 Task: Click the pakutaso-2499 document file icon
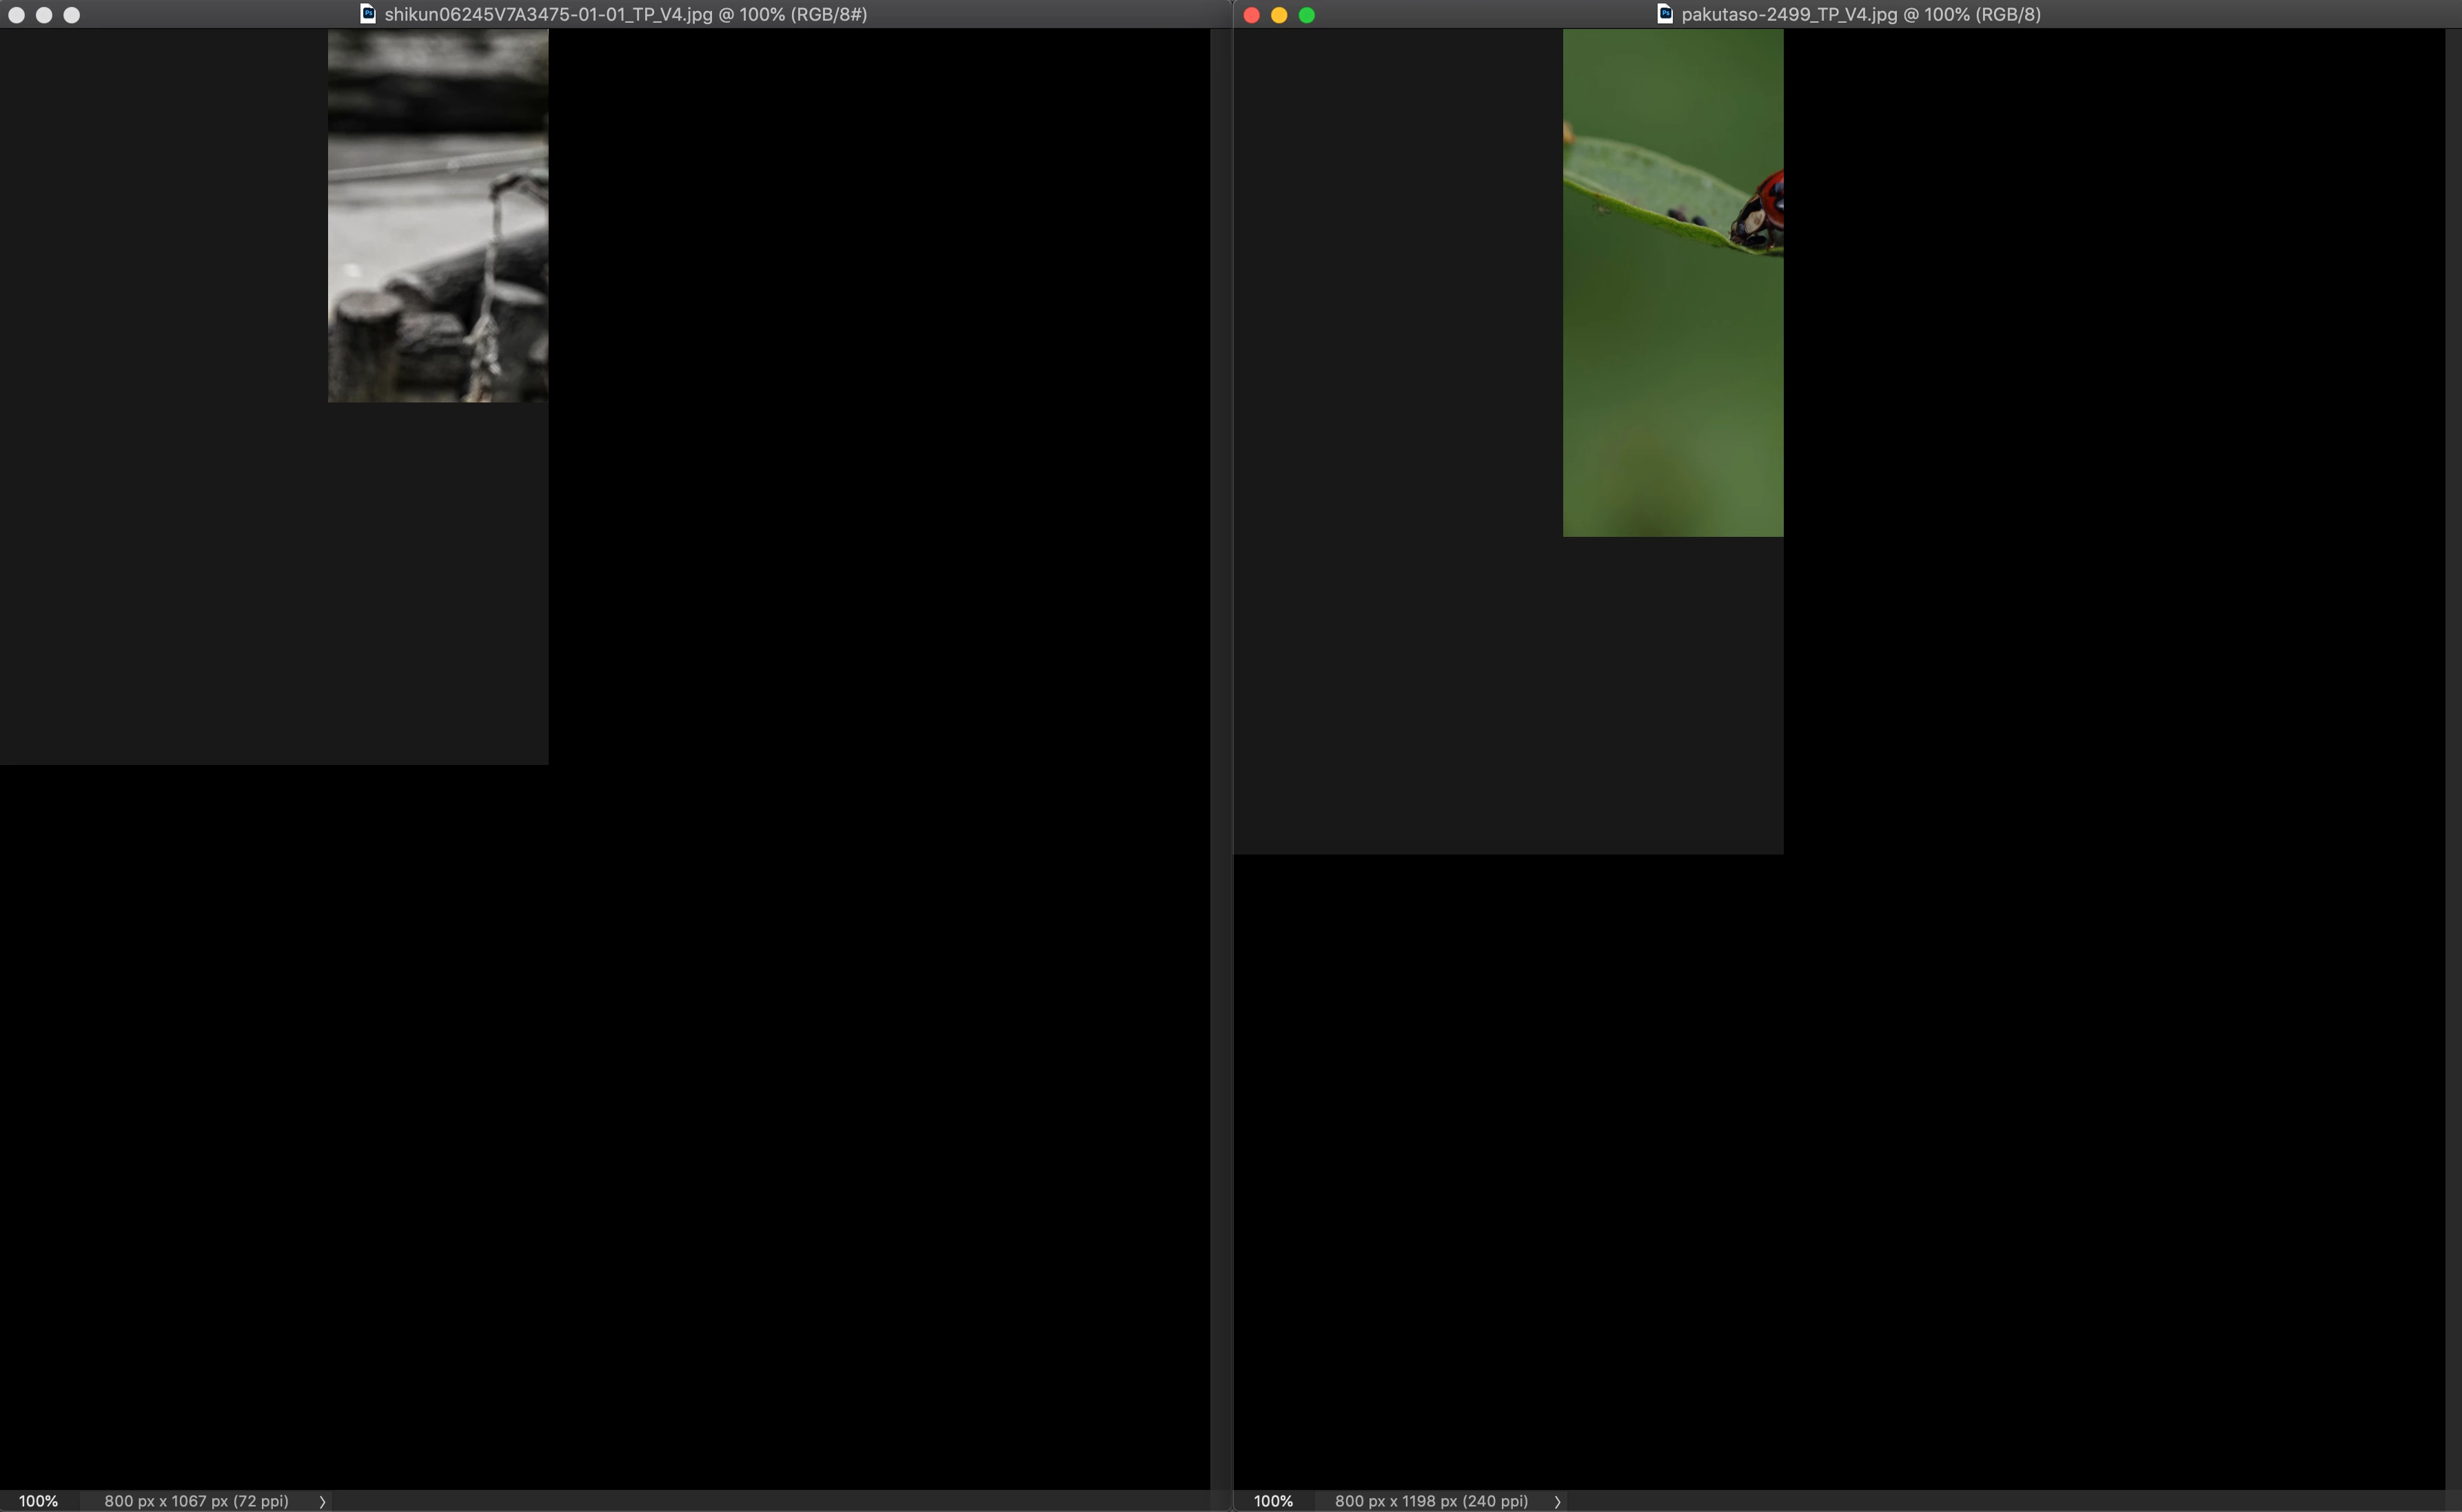click(1665, 14)
